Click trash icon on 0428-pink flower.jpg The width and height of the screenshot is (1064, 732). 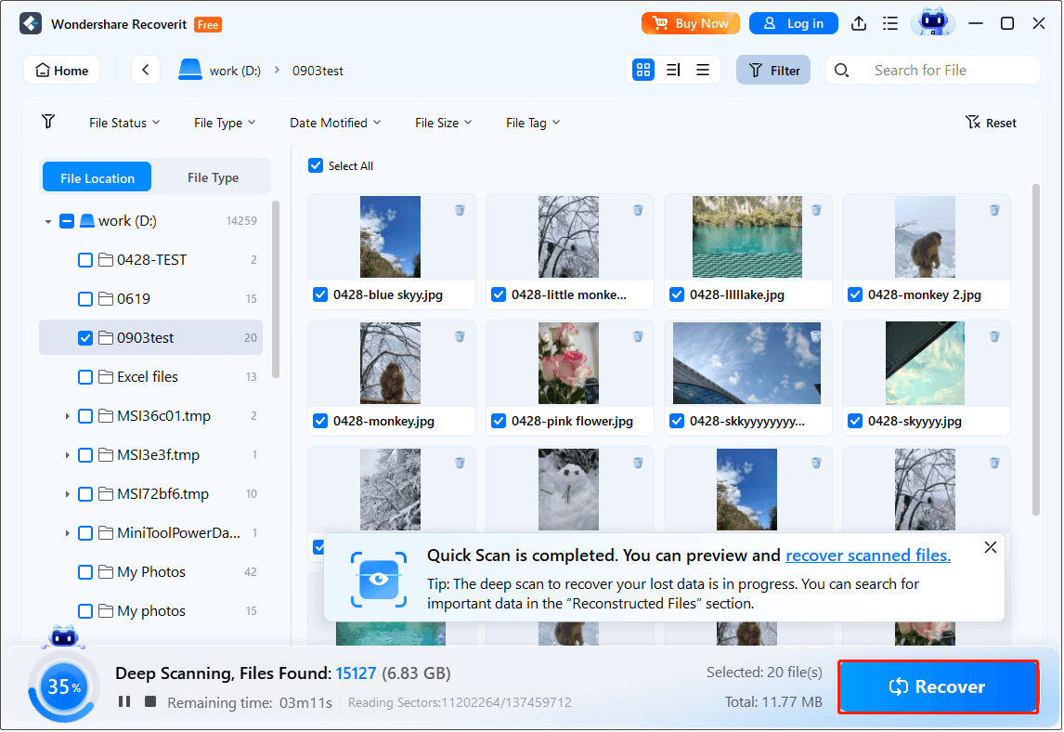click(x=638, y=336)
